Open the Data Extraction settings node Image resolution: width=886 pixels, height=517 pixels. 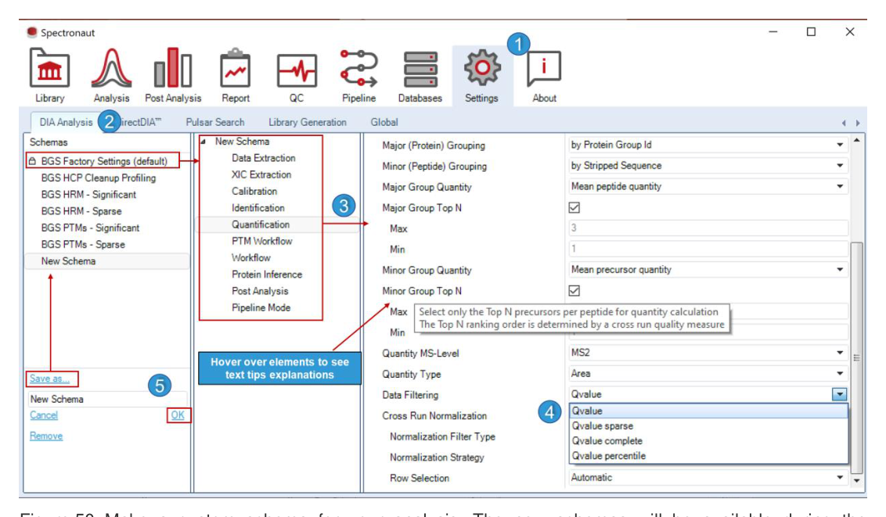[x=263, y=158]
